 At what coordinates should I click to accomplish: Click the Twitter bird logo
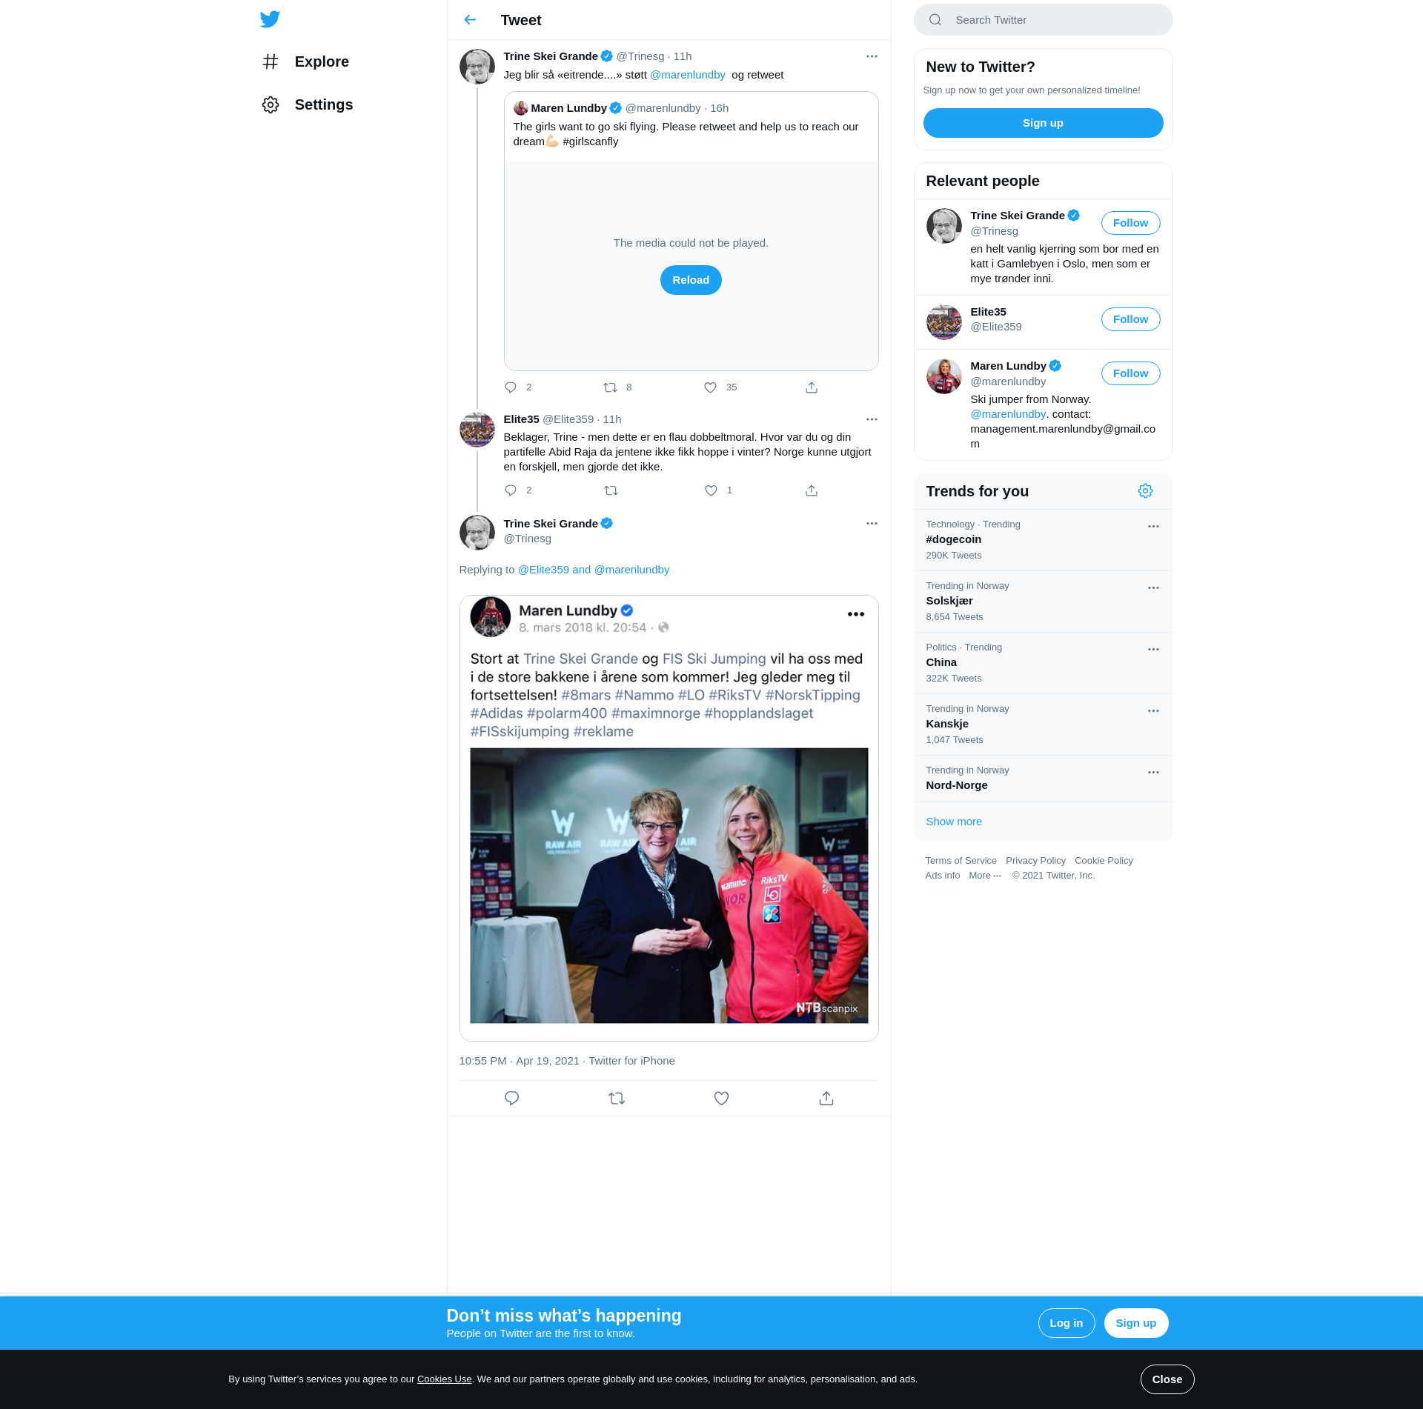point(270,19)
